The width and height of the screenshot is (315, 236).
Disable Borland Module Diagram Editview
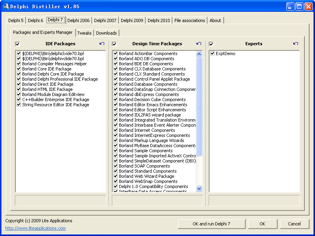19,94
